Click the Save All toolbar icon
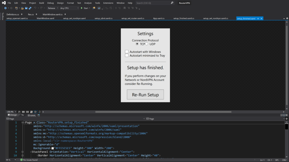Viewport: 289px width, 162px height. pyautogui.click(x=30, y=8)
